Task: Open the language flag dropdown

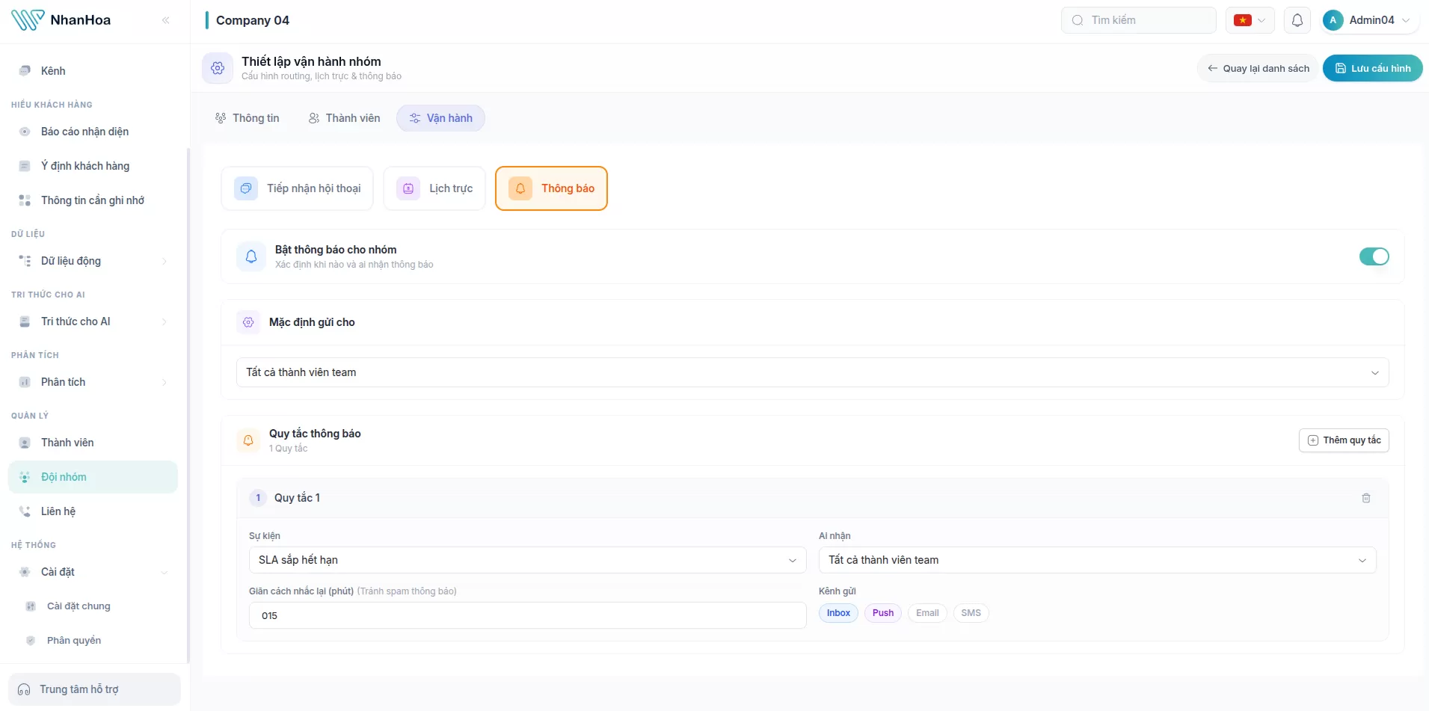Action: click(x=1250, y=20)
